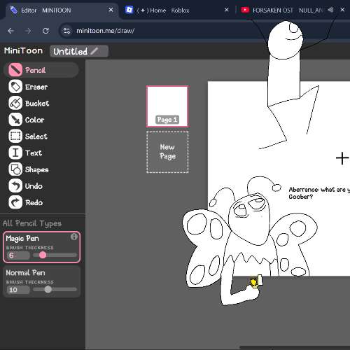Rename the Untitled project title

coord(79,51)
